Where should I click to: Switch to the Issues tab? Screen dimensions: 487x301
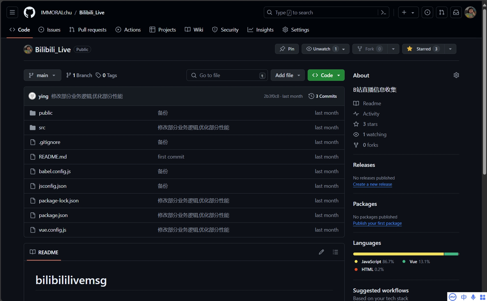tap(50, 30)
